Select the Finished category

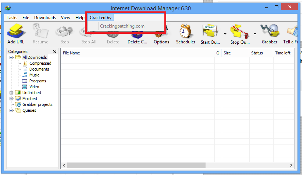[x=29, y=99]
